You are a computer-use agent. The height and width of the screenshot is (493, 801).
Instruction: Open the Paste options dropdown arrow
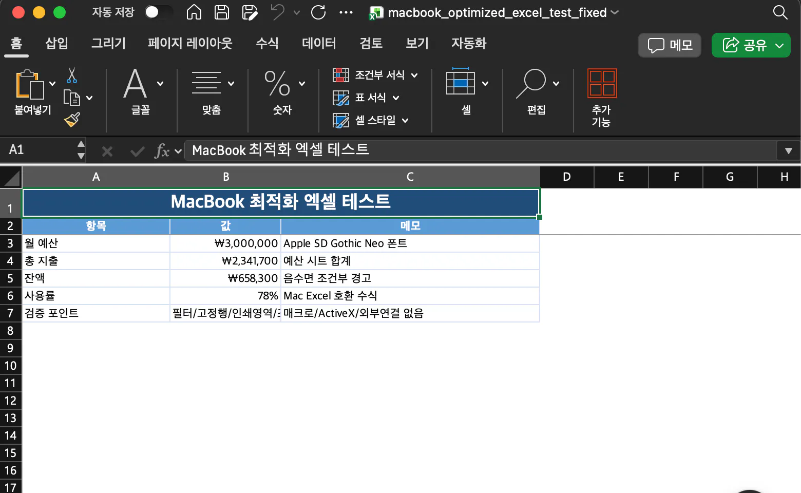point(52,84)
